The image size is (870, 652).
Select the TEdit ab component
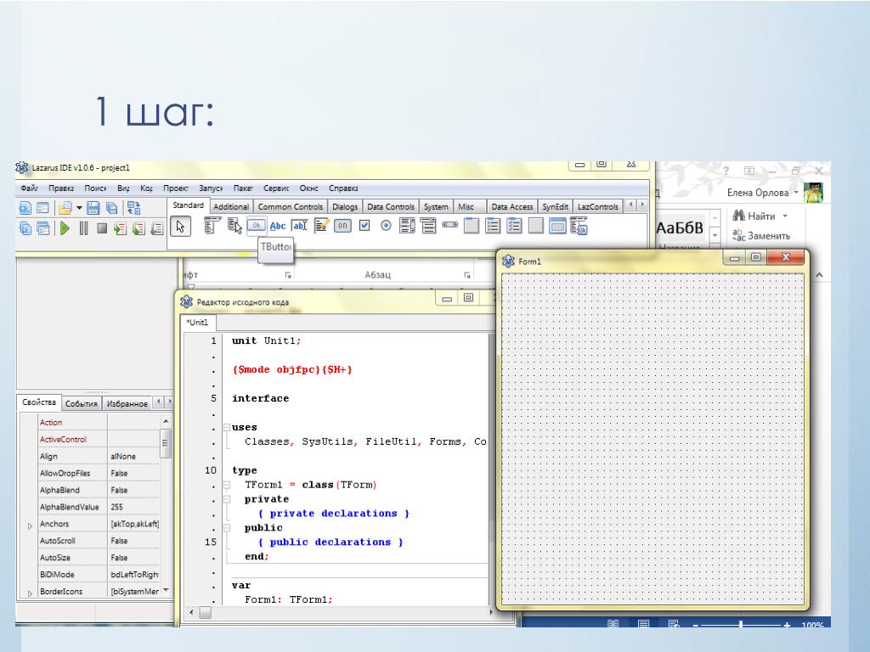pos(300,226)
